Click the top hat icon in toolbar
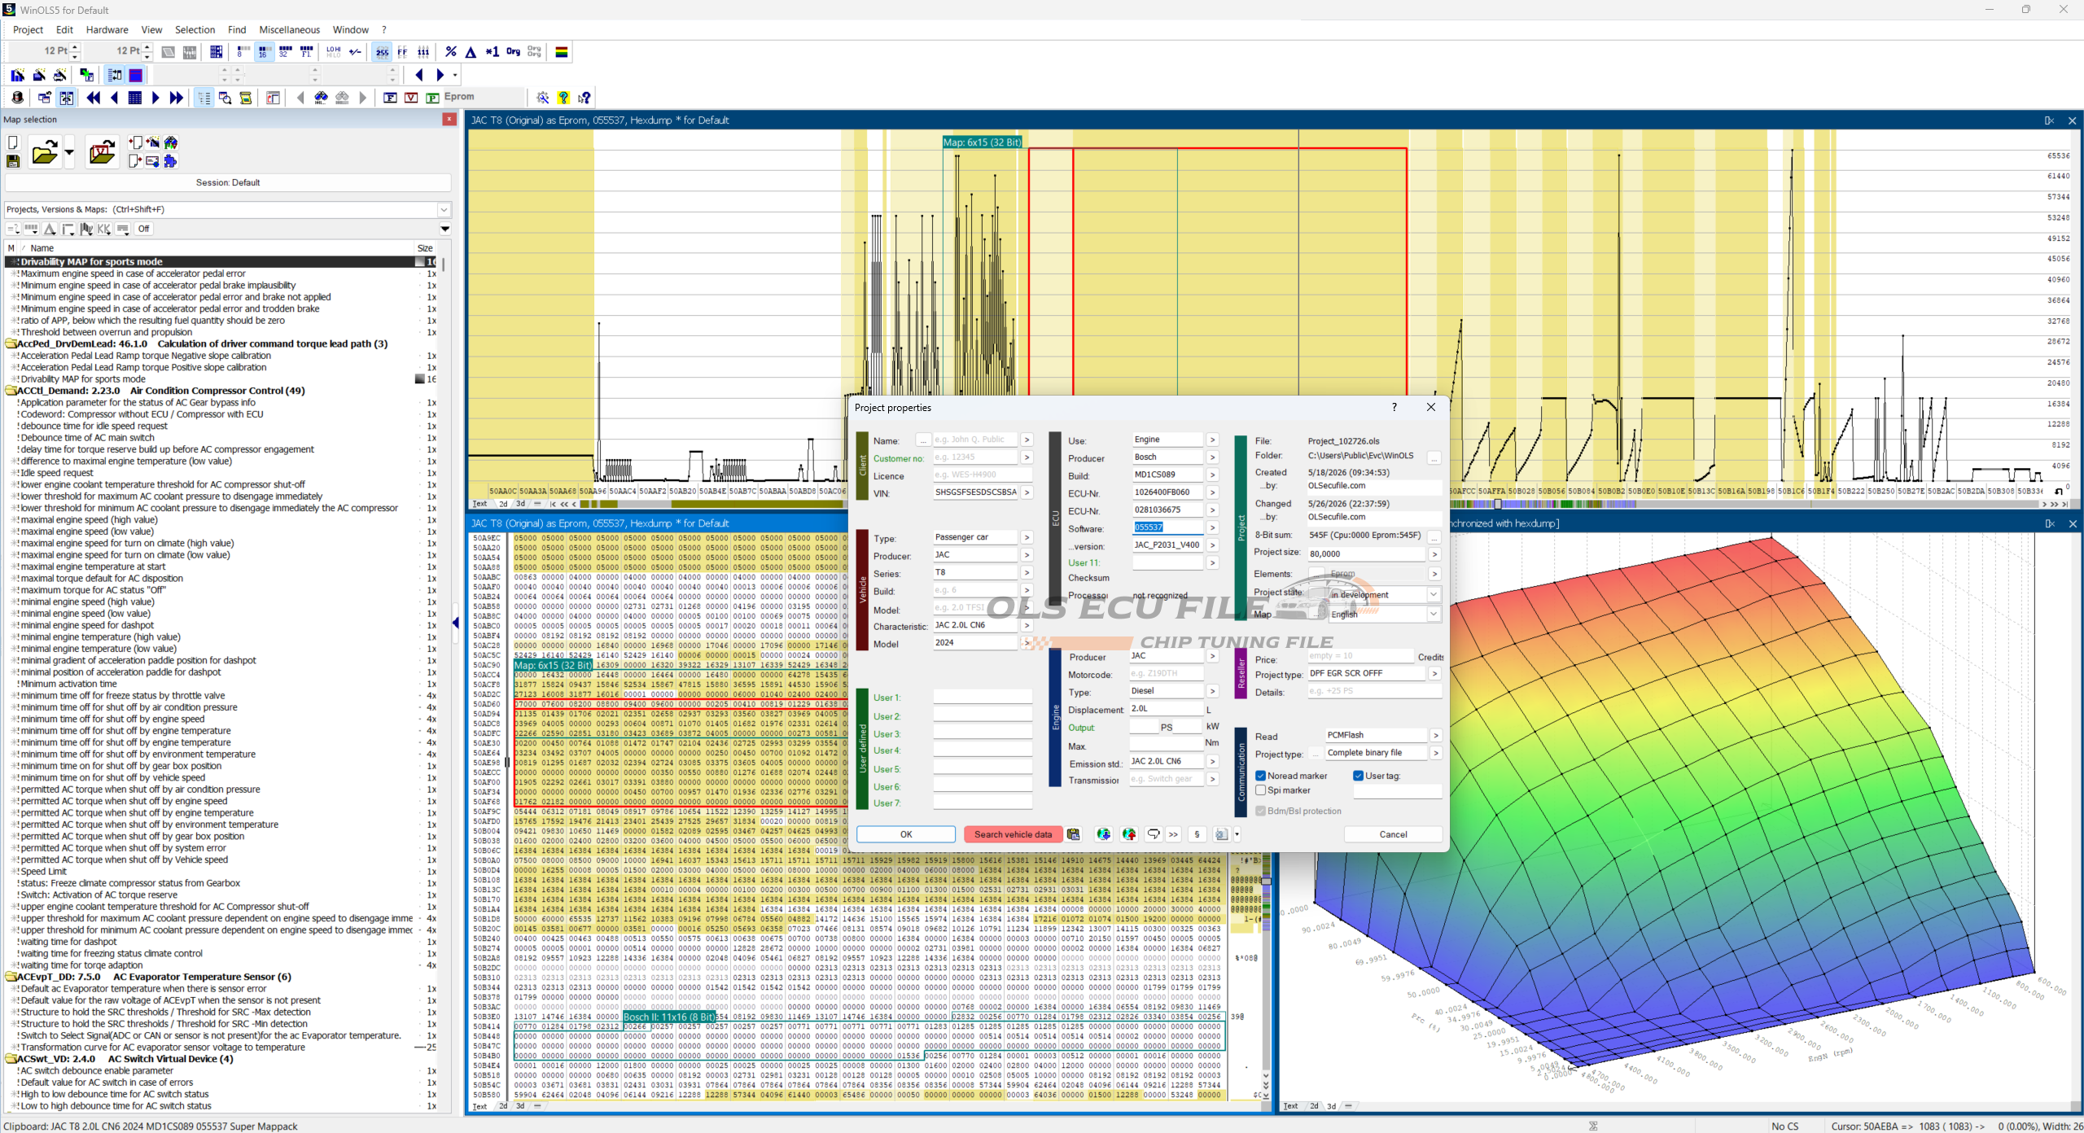Image resolution: width=2084 pixels, height=1133 pixels. tap(18, 98)
